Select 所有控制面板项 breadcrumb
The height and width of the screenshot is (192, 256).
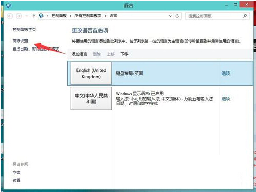pyautogui.click(x=88, y=16)
